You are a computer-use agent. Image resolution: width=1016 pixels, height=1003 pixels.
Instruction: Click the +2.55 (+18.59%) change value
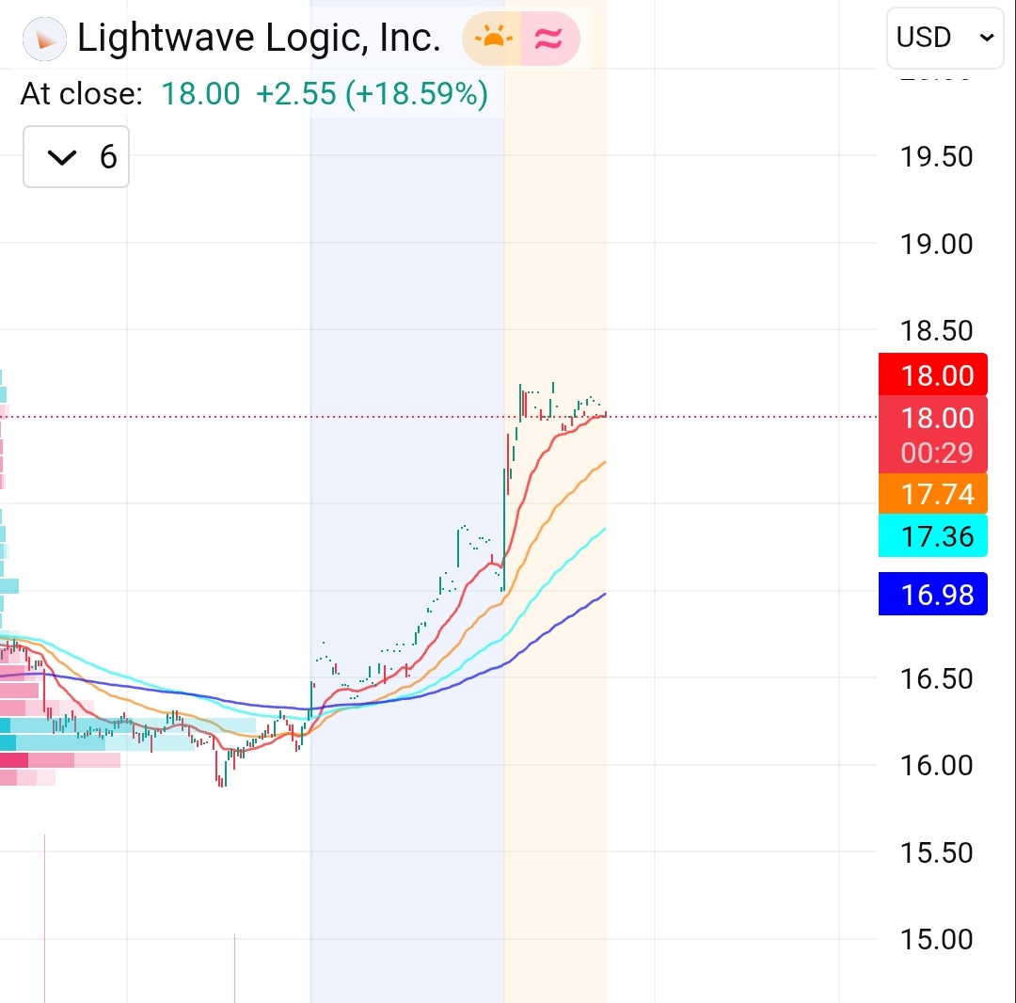[x=372, y=93]
